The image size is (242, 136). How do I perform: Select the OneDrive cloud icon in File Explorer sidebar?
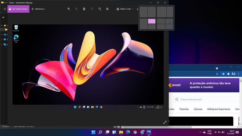tap(5, 34)
